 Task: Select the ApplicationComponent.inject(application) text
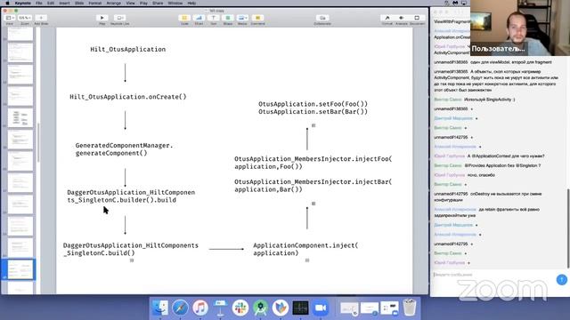pyautogui.click(x=305, y=249)
